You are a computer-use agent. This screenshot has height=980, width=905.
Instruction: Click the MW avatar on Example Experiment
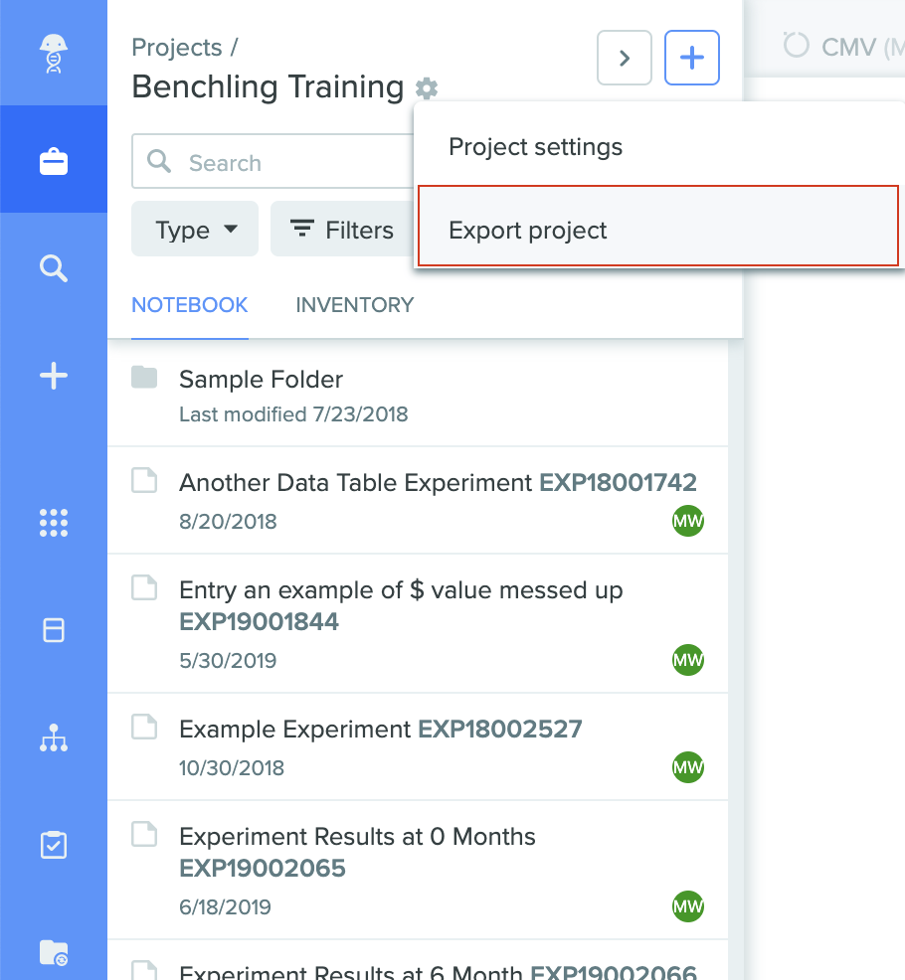(688, 767)
